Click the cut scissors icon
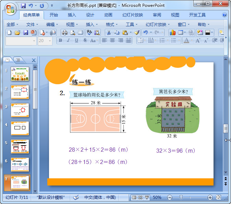The height and width of the screenshot is (204, 231). click(109, 33)
